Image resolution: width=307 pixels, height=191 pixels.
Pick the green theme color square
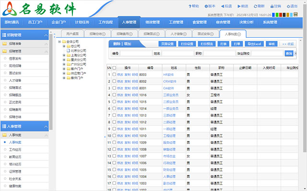[277, 15]
